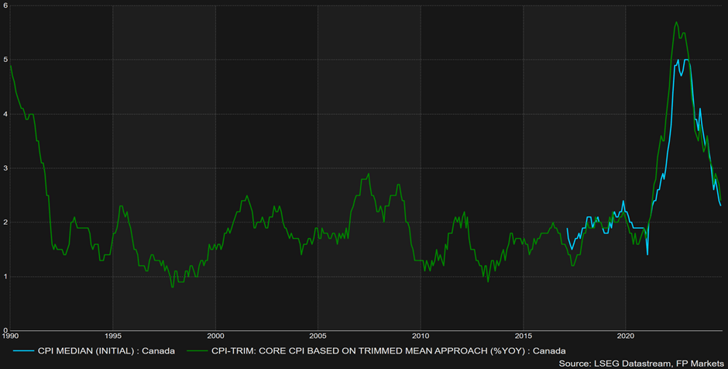
Task: Click the cyan line's plateau at 5
Action: (686, 60)
